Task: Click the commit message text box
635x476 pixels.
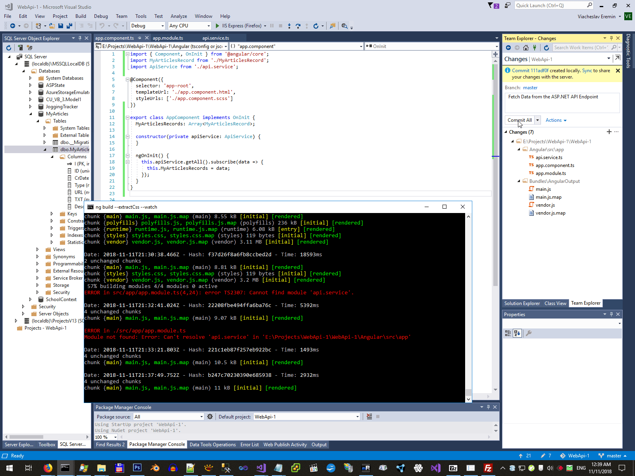Action: tap(562, 103)
